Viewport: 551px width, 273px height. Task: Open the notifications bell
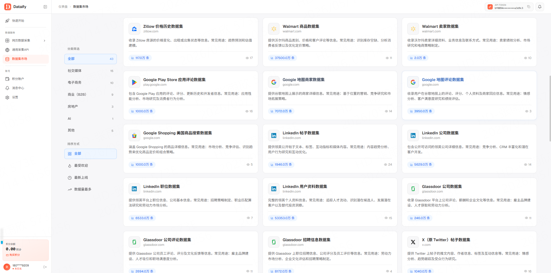(x=540, y=7)
